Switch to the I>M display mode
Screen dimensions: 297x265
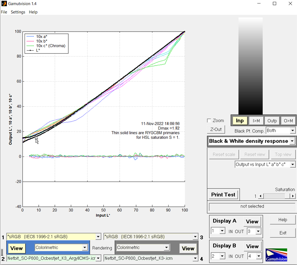[256, 121]
